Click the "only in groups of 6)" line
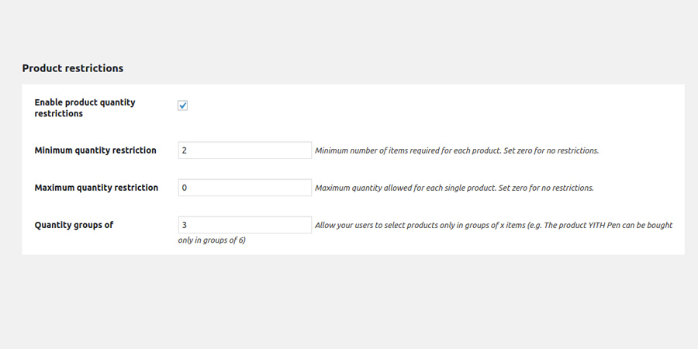 212,240
